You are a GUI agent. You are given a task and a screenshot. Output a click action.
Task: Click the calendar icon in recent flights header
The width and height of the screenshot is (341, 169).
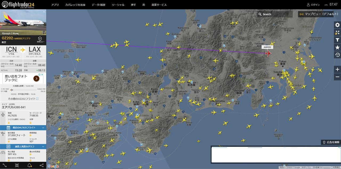pos(8,128)
